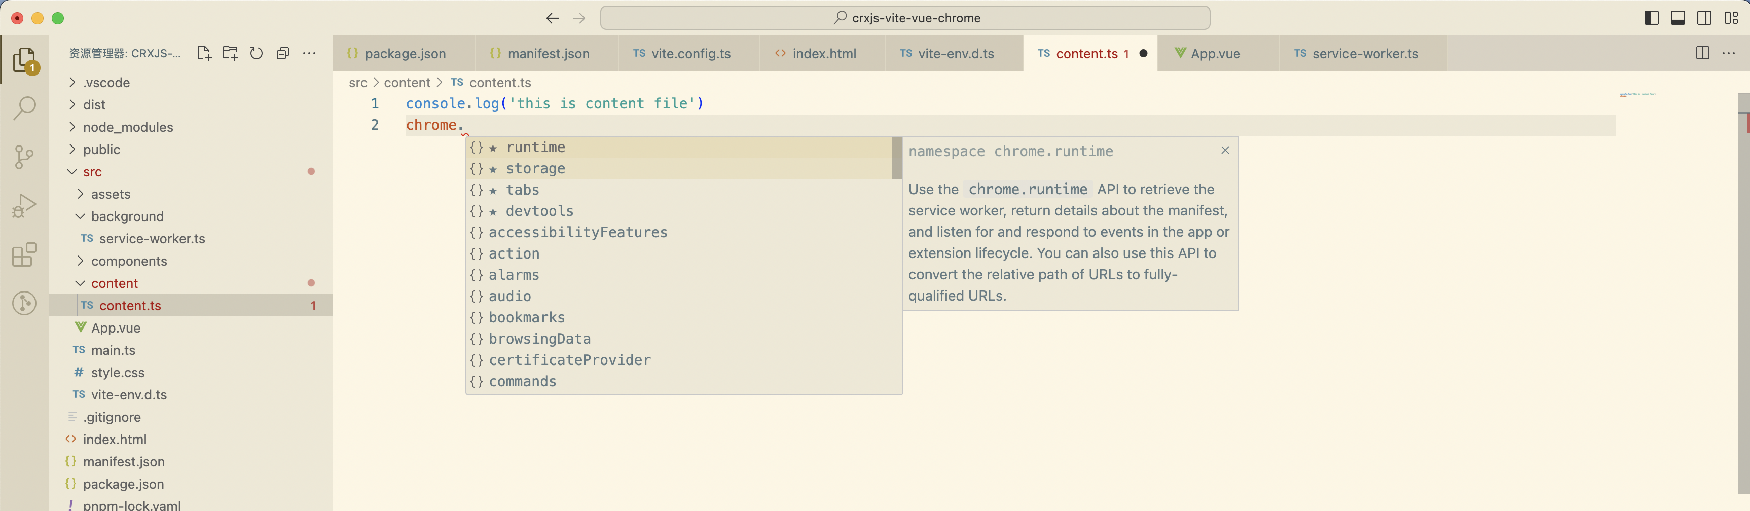Switch to the manifest.json tab

click(x=547, y=53)
